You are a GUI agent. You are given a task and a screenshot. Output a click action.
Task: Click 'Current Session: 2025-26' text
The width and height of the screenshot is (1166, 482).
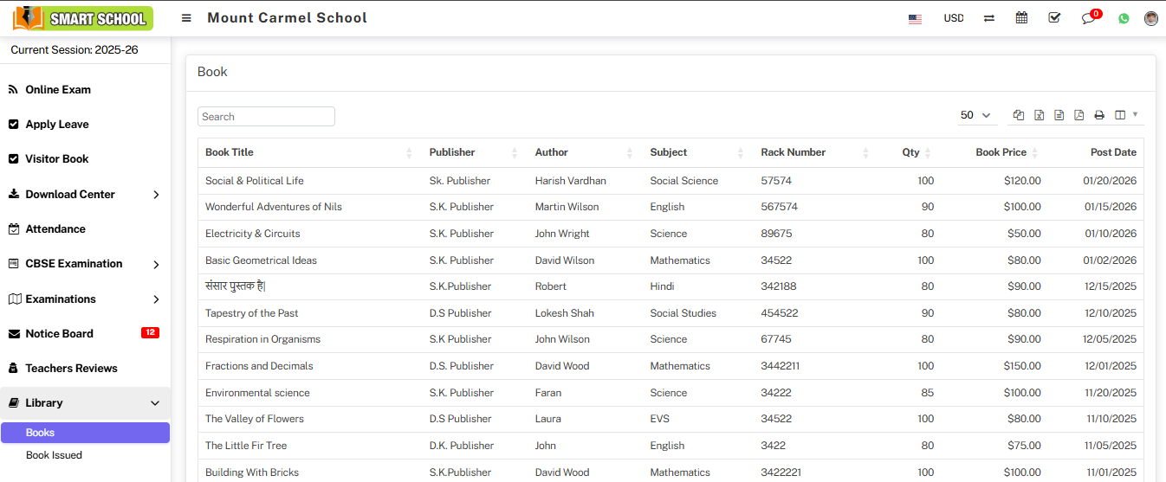tap(74, 50)
